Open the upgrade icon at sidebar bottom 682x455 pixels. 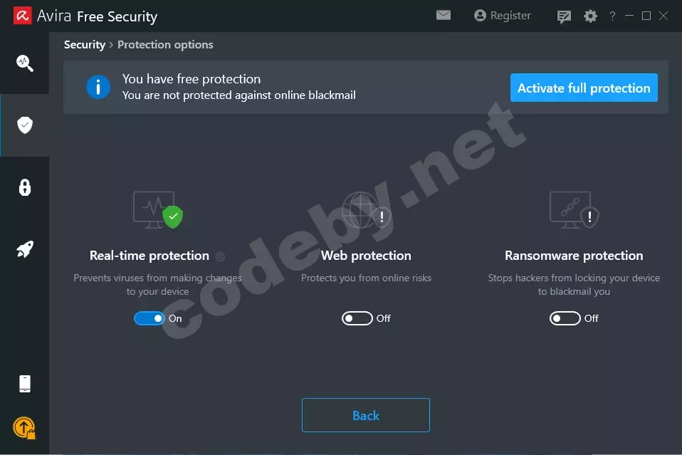click(25, 427)
